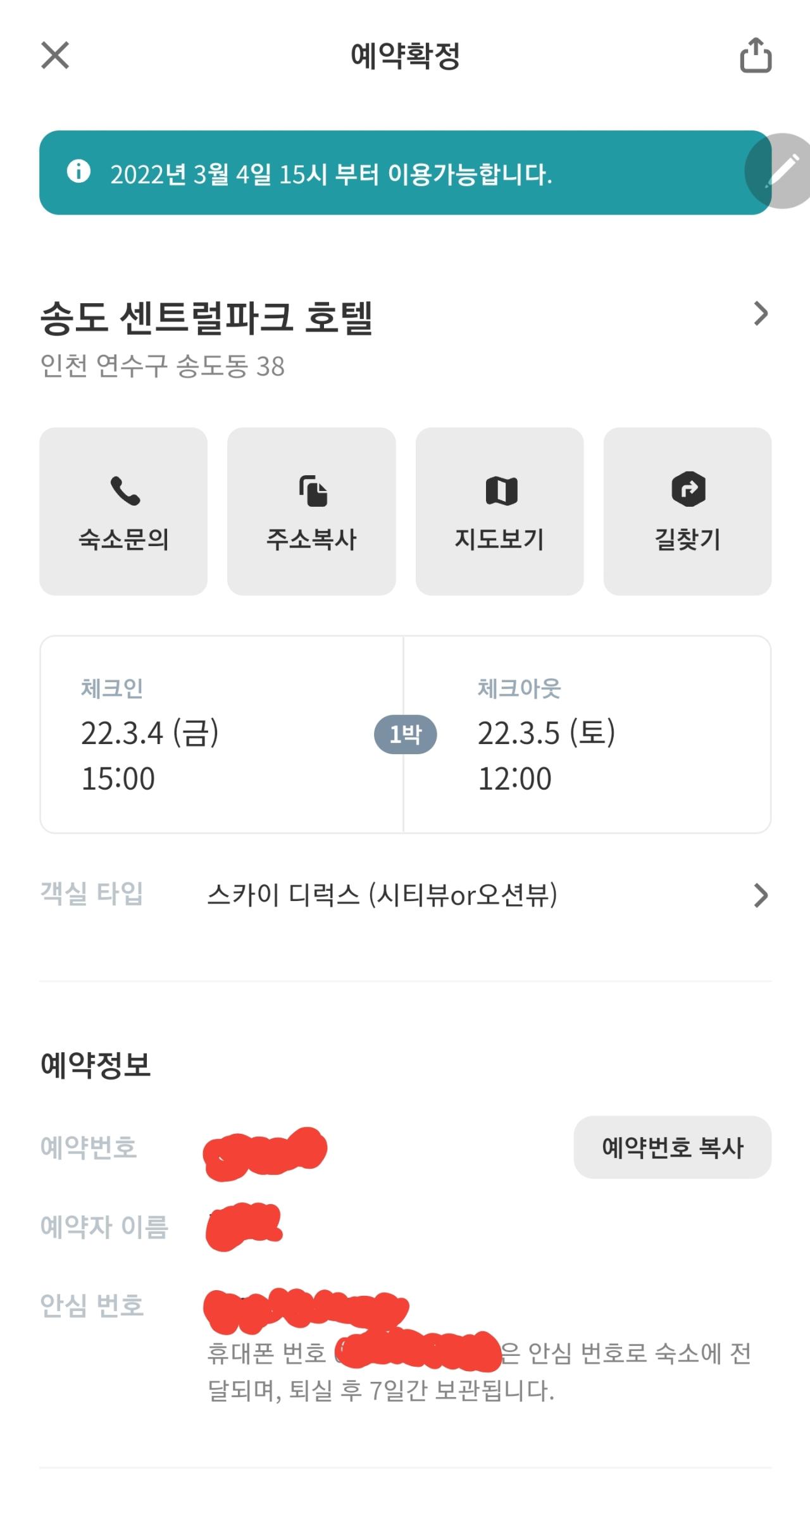Select the 체크아웃 date panel

587,735
